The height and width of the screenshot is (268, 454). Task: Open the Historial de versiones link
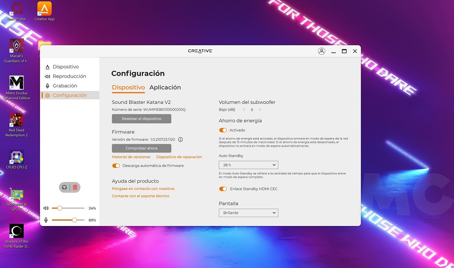(x=131, y=157)
